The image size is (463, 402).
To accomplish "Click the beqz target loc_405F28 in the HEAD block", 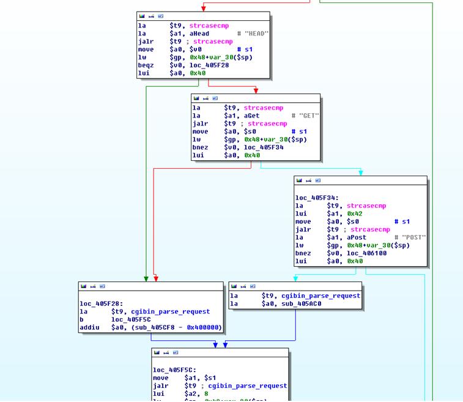I will pos(209,65).
